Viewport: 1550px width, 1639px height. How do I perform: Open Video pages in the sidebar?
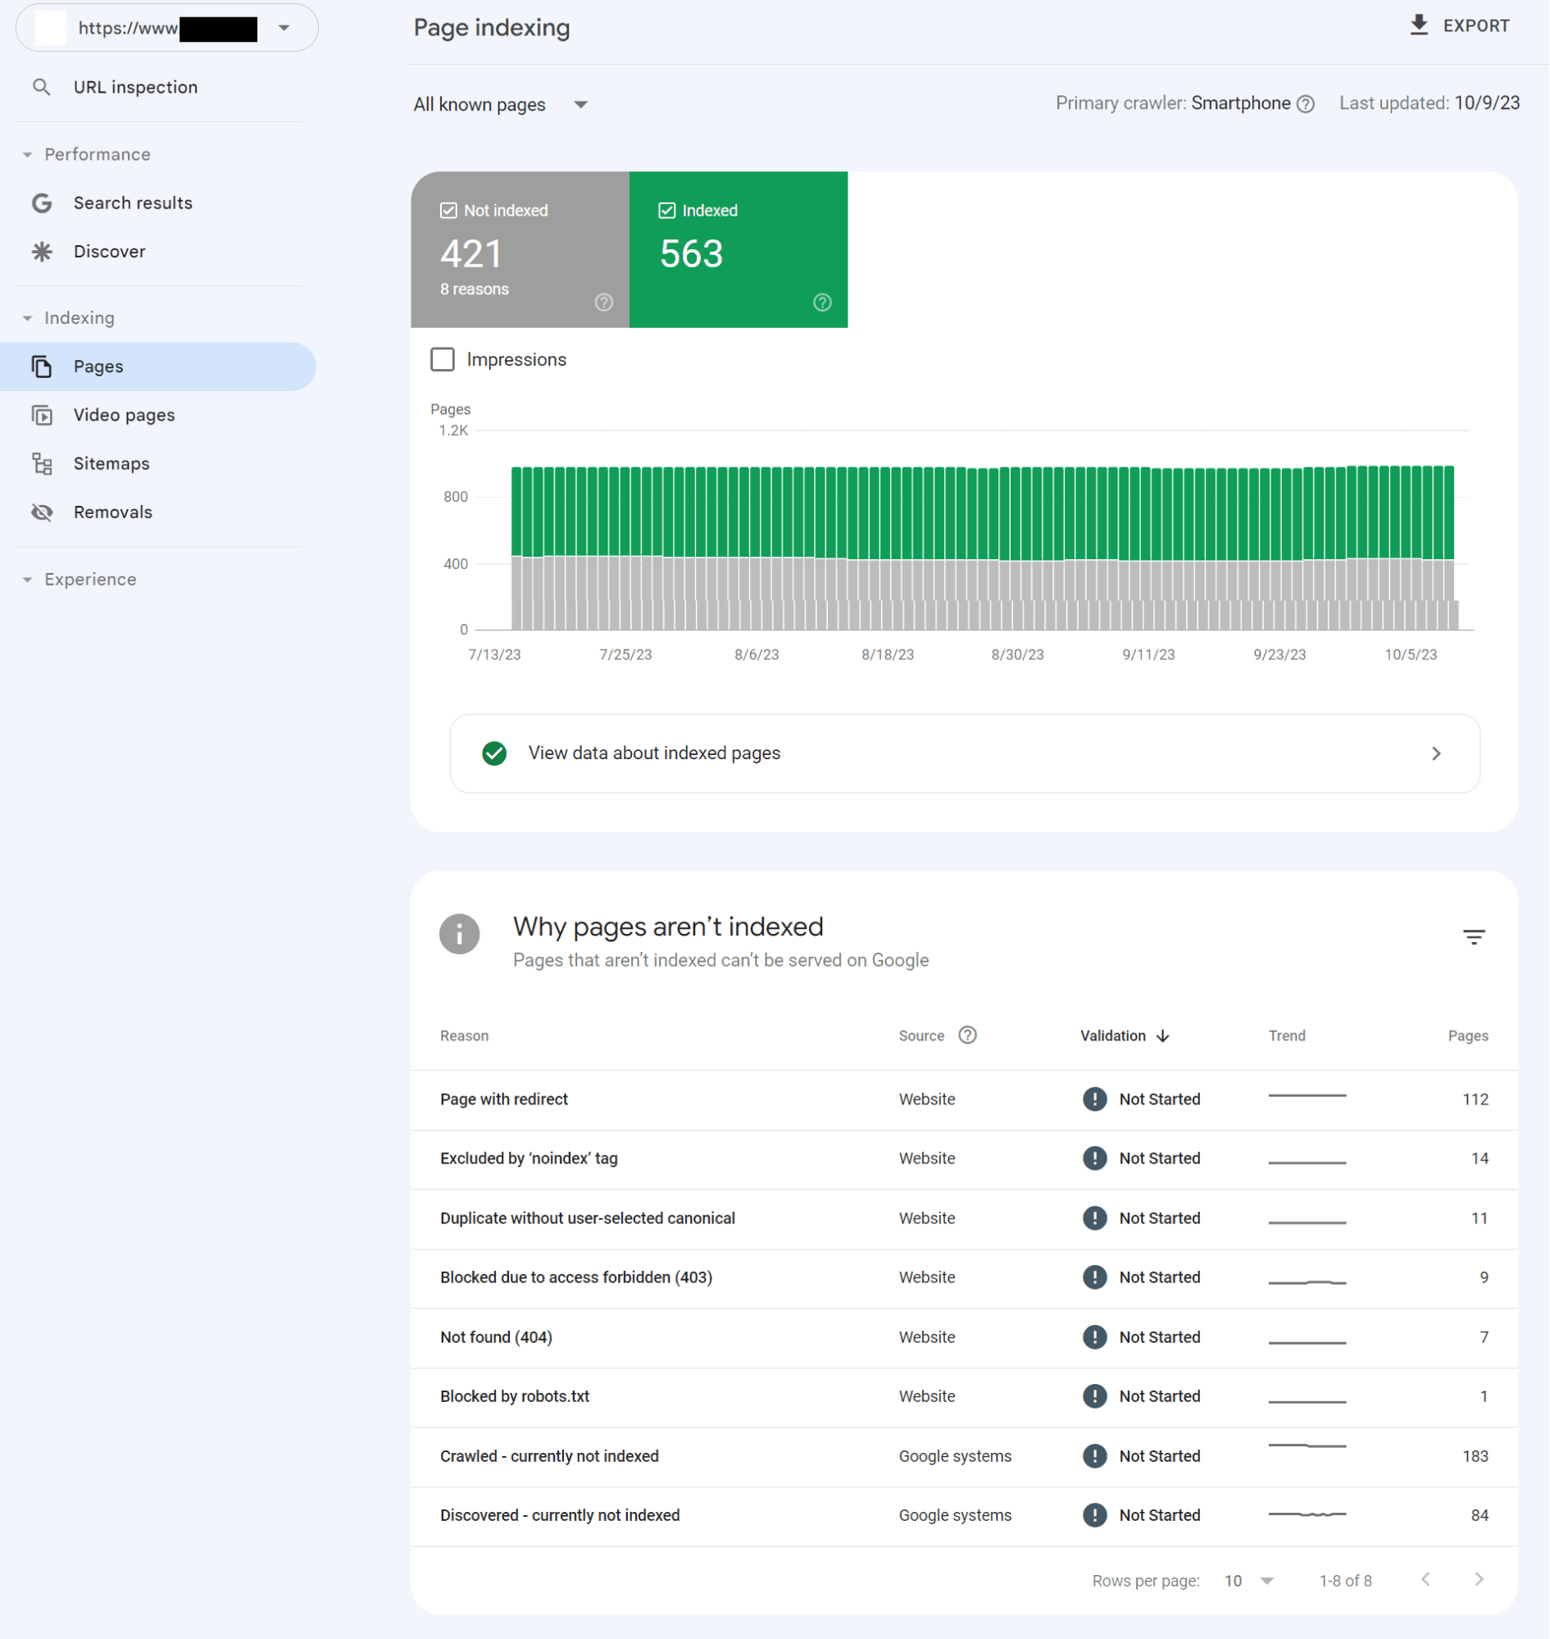[x=124, y=415]
